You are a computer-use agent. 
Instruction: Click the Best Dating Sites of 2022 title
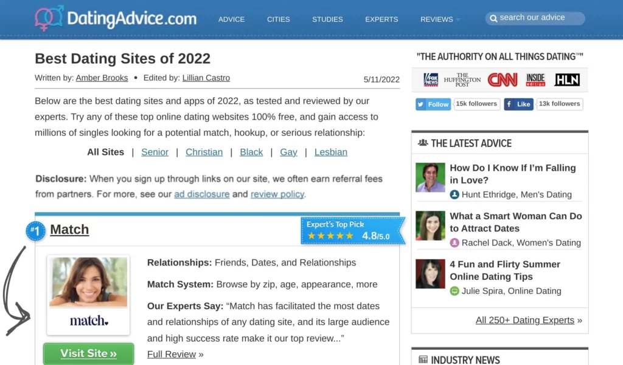(x=122, y=58)
